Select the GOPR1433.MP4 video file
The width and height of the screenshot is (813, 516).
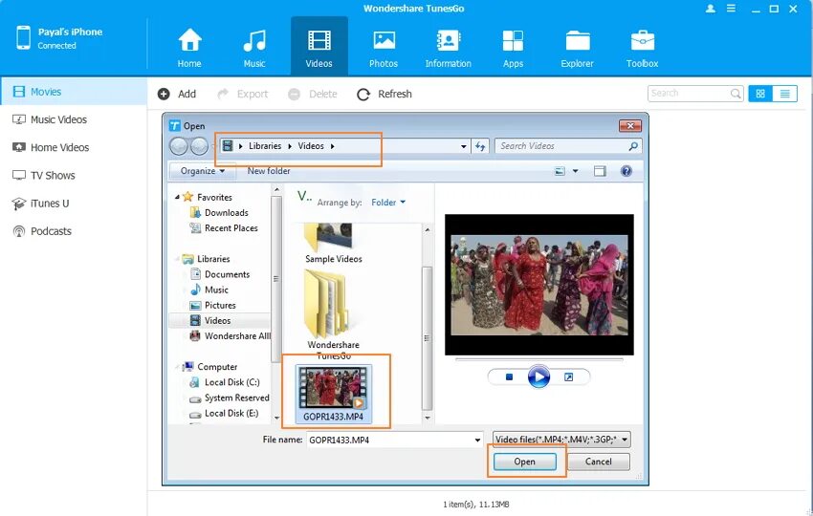tap(334, 394)
